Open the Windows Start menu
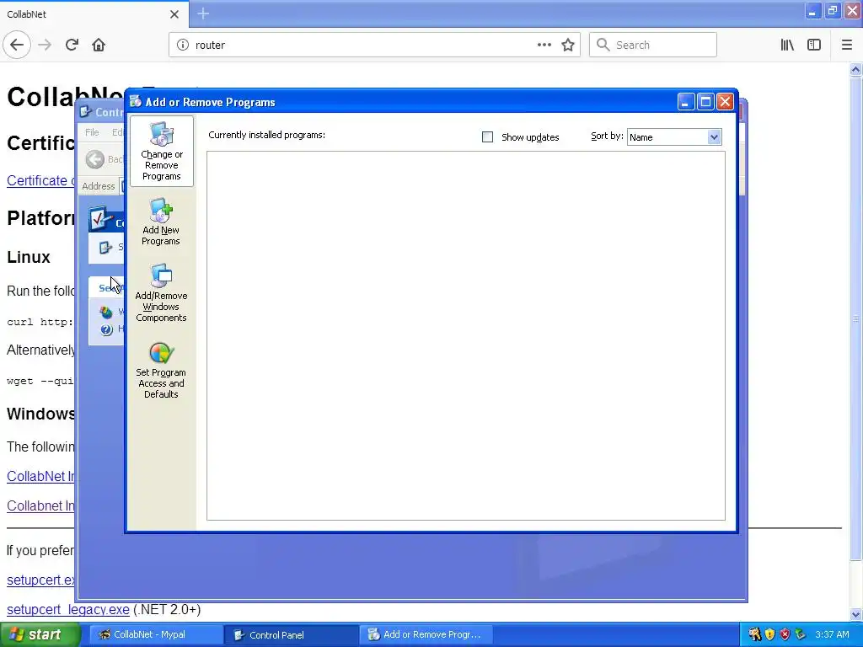 point(40,634)
